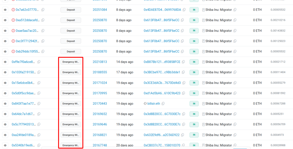
Task: Copy transaction hash 0xa24fde0189a
Action: click(39, 135)
